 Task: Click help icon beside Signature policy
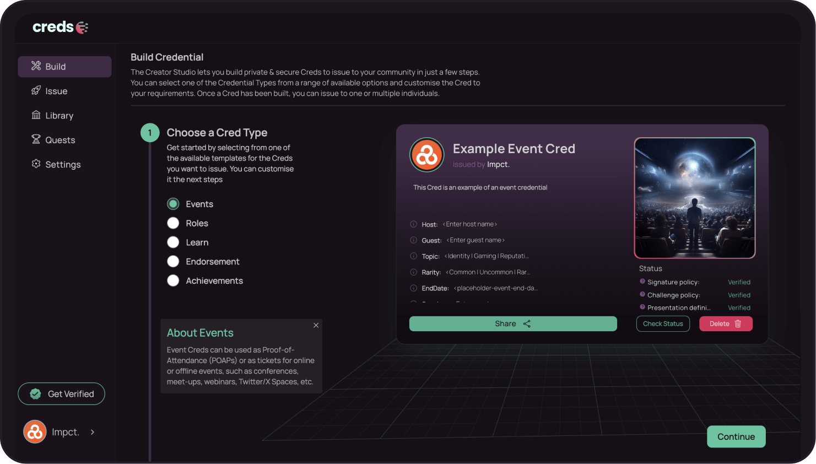tap(642, 282)
